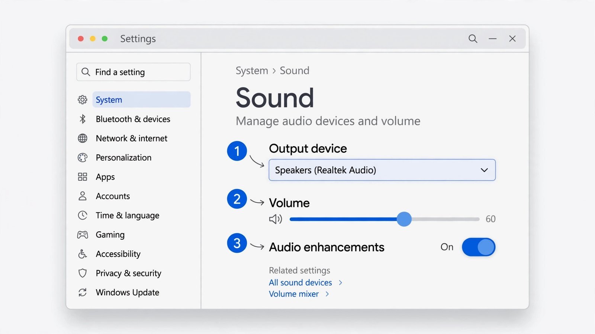Click the volume value 60
The height and width of the screenshot is (334, 595).
click(491, 219)
